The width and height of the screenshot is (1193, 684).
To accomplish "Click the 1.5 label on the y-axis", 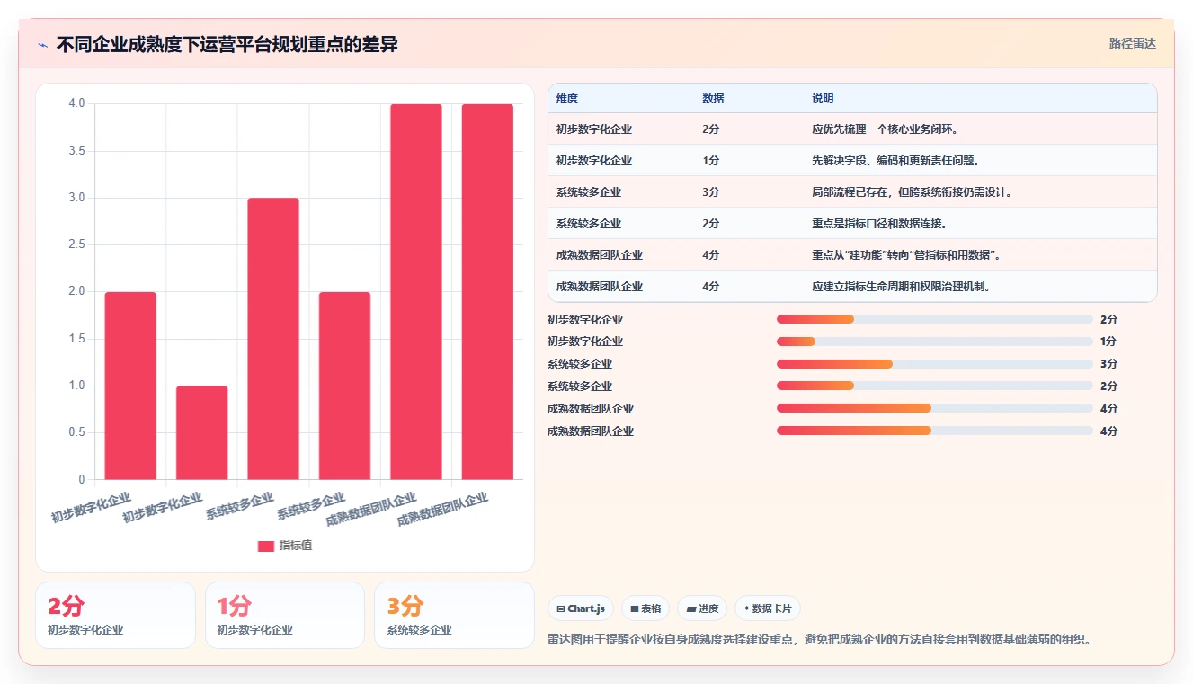I will pyautogui.click(x=77, y=339).
